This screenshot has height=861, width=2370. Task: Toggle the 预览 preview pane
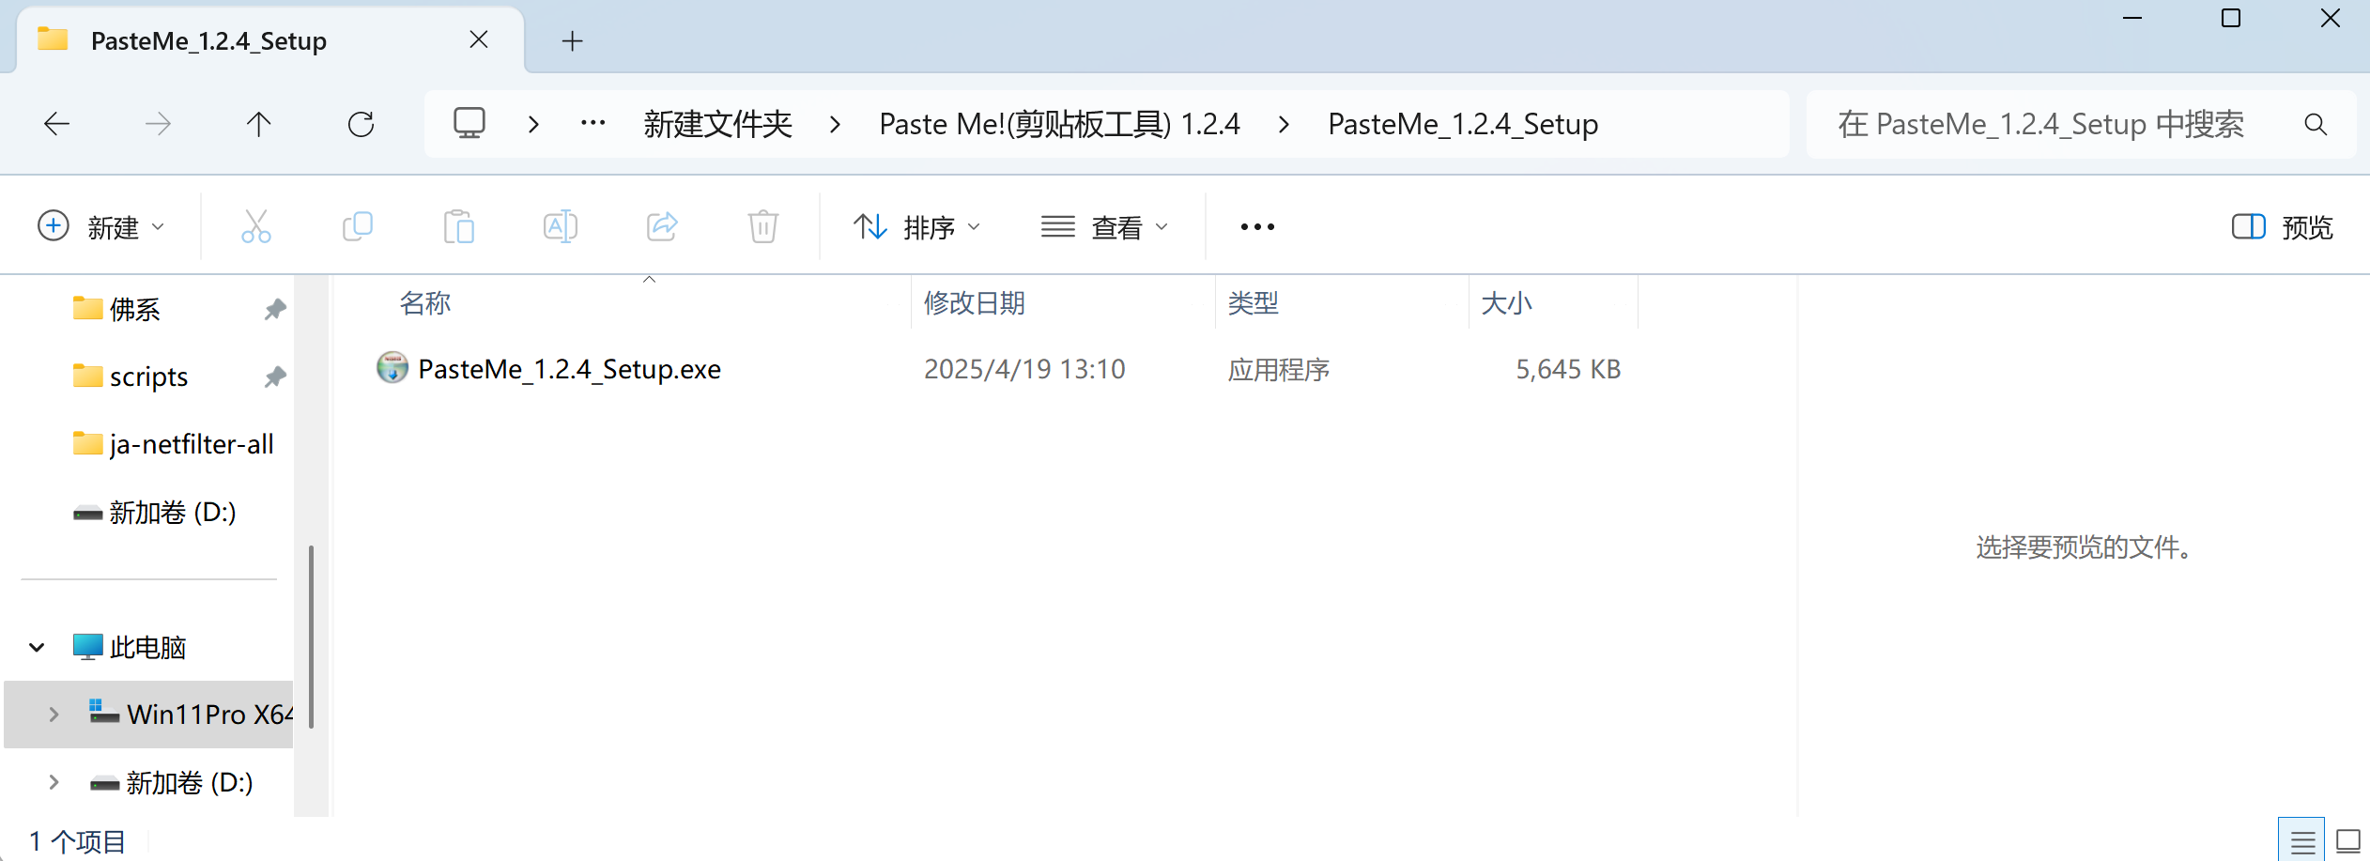2282,227
